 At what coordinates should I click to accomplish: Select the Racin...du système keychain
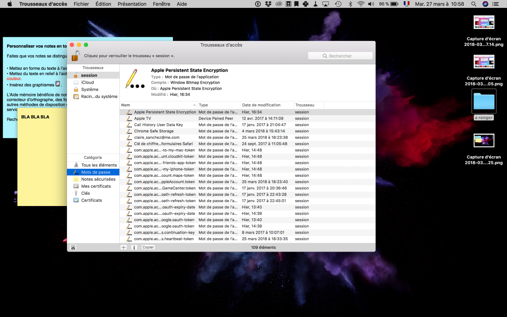click(93, 97)
